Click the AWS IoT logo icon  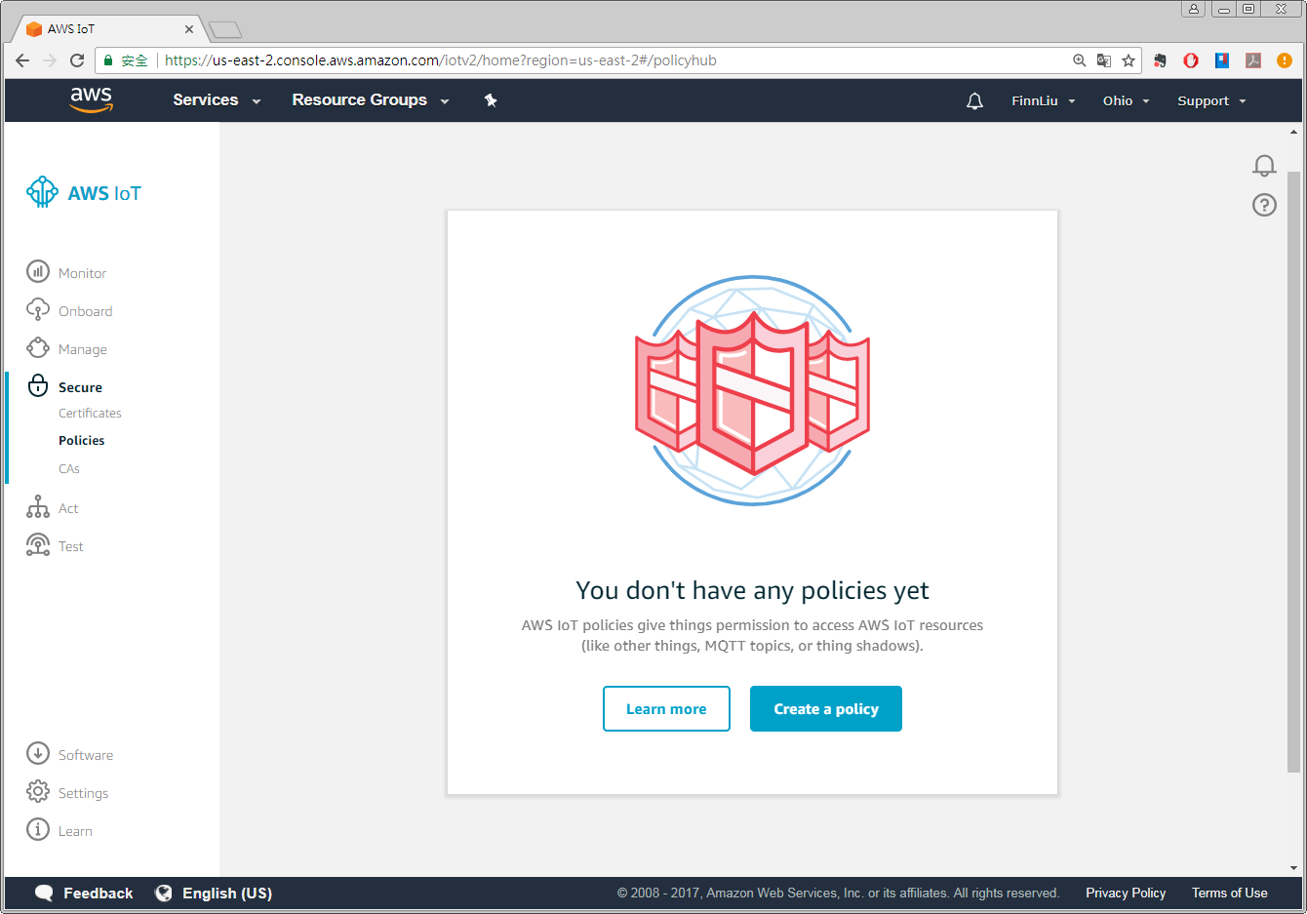click(x=42, y=192)
